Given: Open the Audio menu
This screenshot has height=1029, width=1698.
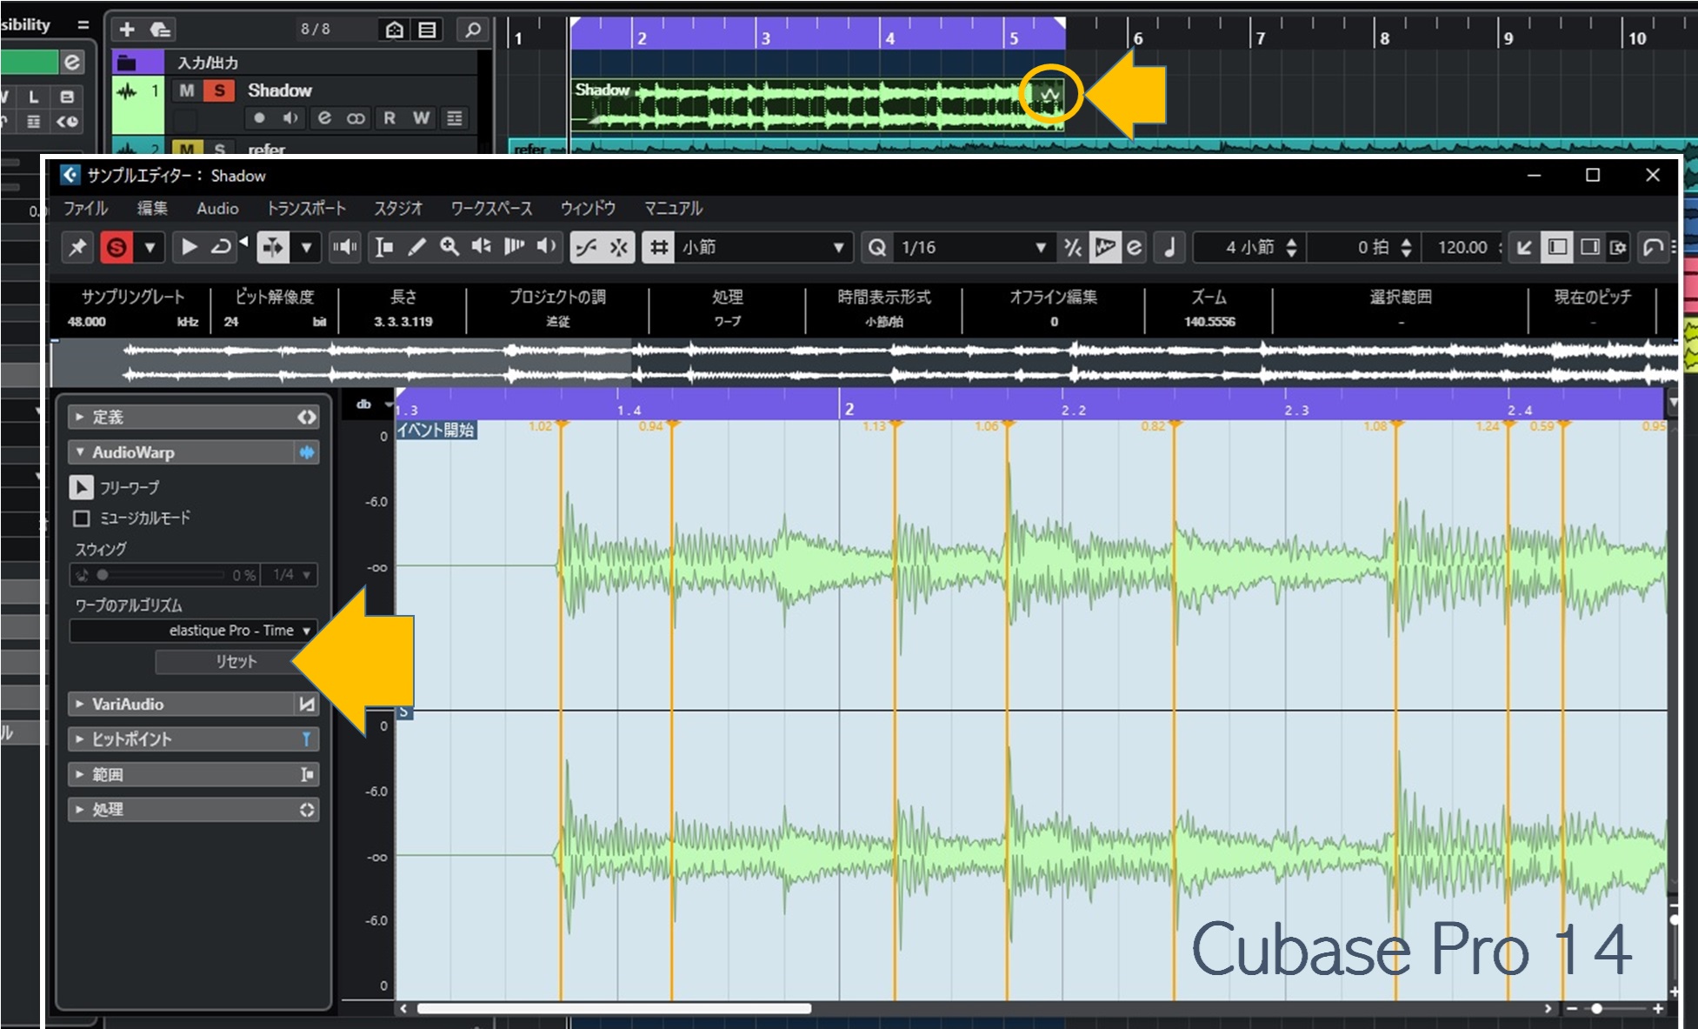Looking at the screenshot, I should click(217, 209).
